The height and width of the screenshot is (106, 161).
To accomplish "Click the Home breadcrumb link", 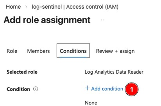I will [13, 7].
